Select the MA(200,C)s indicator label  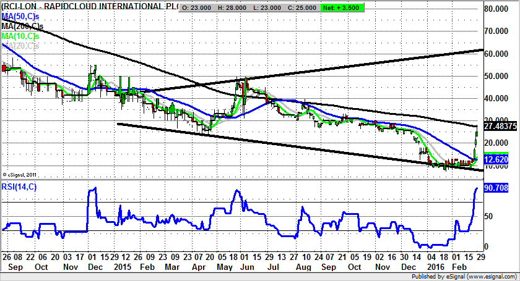pyautogui.click(x=23, y=26)
